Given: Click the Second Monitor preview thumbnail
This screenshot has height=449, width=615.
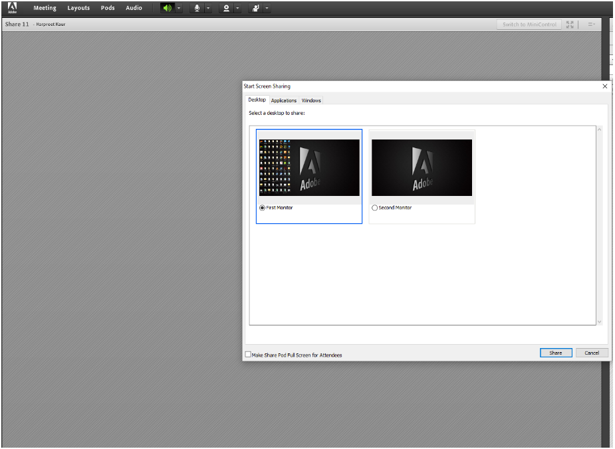Looking at the screenshot, I should [x=422, y=167].
